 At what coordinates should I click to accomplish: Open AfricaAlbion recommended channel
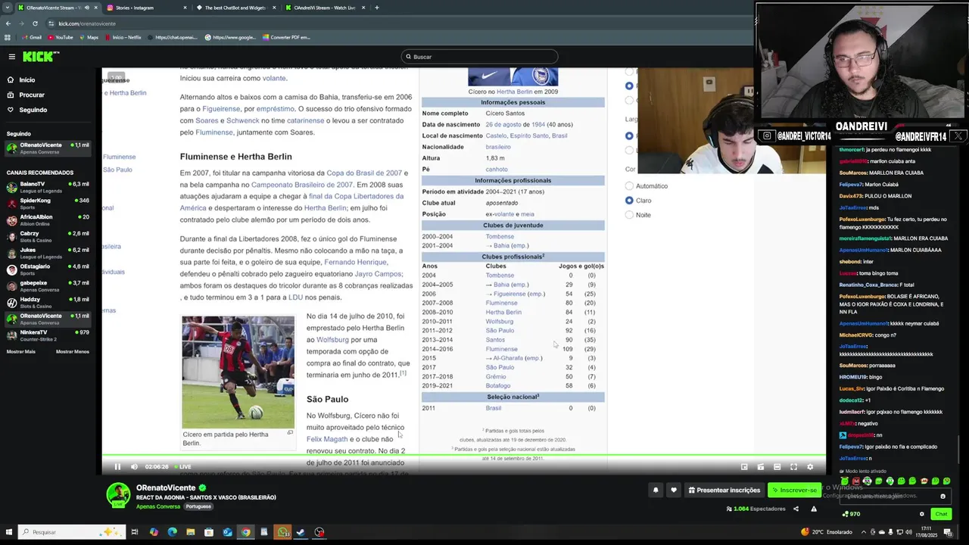pyautogui.click(x=48, y=220)
